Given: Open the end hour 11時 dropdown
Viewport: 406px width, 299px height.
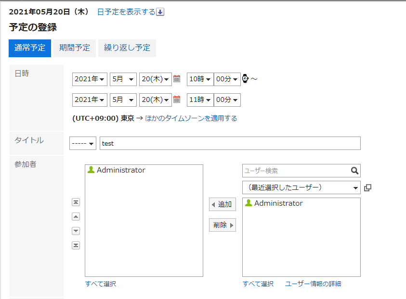Looking at the screenshot, I should tap(200, 100).
